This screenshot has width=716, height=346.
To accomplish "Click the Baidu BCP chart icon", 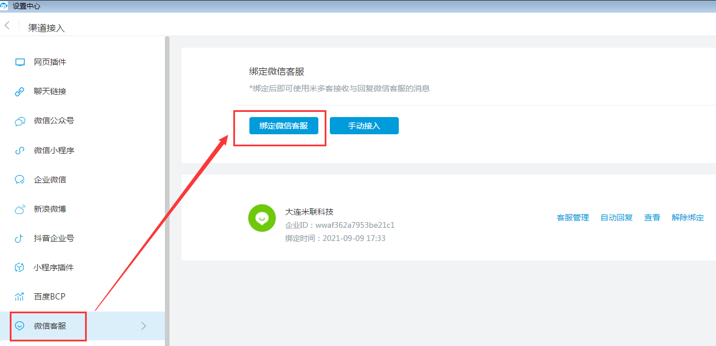I will click(20, 297).
